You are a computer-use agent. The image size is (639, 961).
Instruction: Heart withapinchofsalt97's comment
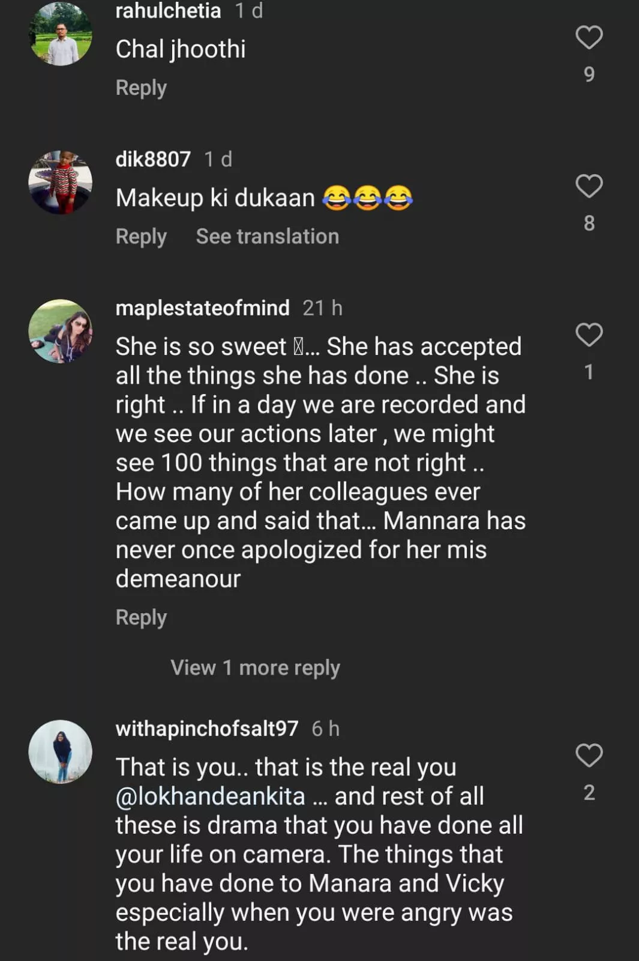[x=589, y=756]
